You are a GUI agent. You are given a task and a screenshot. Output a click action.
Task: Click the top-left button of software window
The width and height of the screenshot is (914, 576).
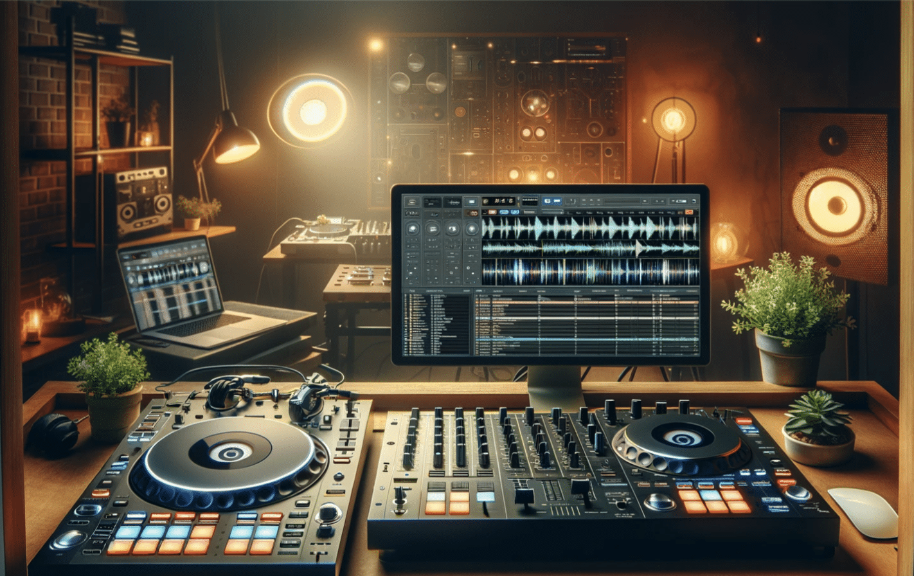click(x=411, y=202)
